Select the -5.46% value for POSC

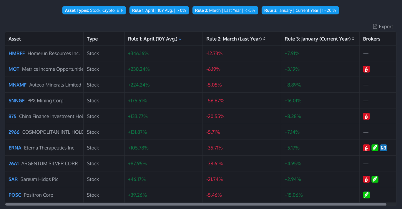point(214,195)
